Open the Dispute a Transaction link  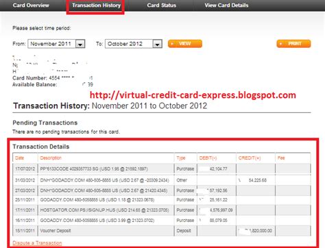(x=37, y=243)
